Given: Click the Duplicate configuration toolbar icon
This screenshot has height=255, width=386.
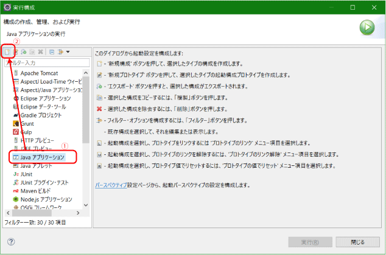Looking at the screenshot, I should pos(32,52).
